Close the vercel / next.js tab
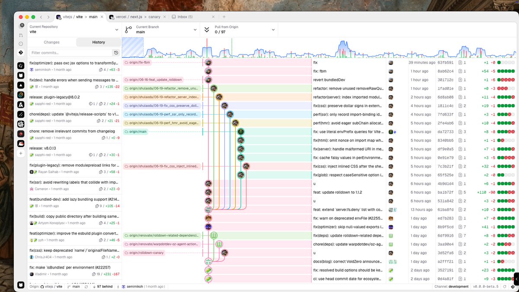This screenshot has height=292, width=519. pos(164,17)
